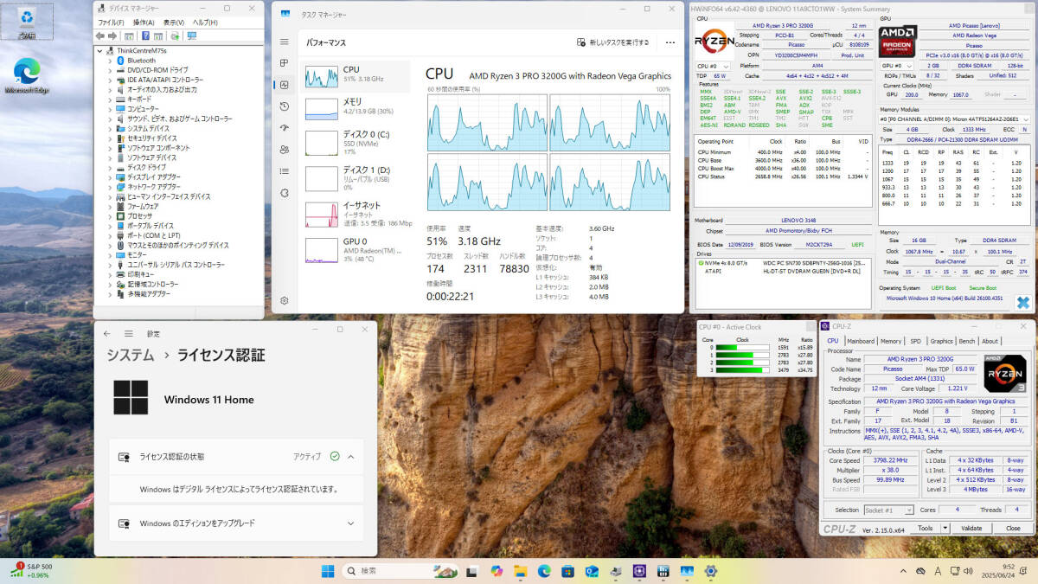Collapse the ライセンス認証の状態 section
Viewport: 1038px width, 584px height.
350,456
